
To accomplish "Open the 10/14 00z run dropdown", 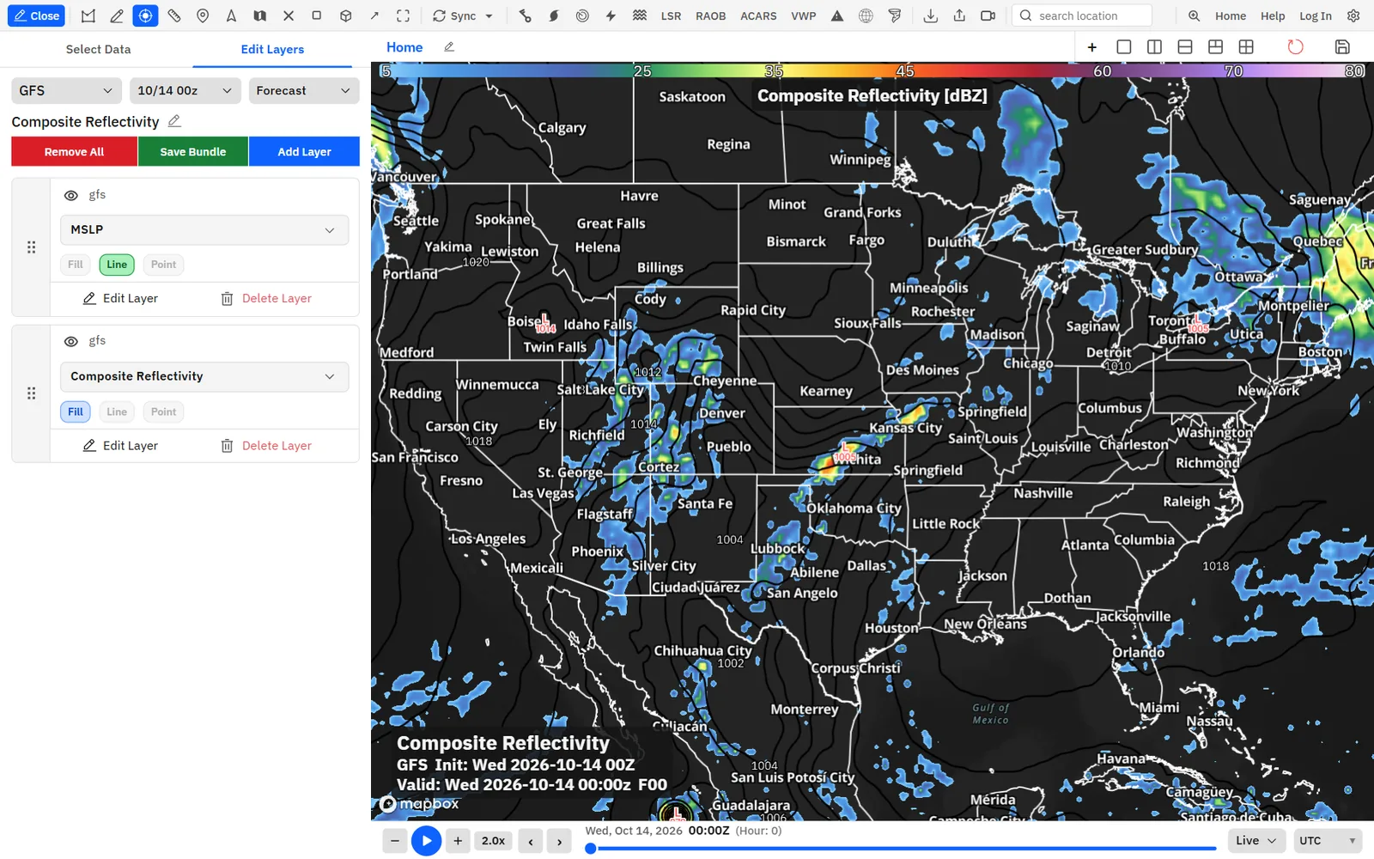I will [185, 90].
